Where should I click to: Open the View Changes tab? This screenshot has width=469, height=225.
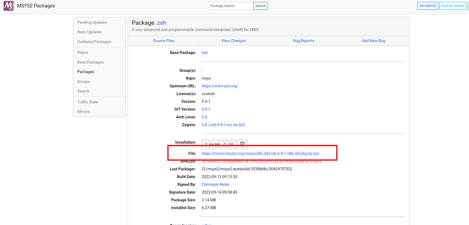pos(233,41)
